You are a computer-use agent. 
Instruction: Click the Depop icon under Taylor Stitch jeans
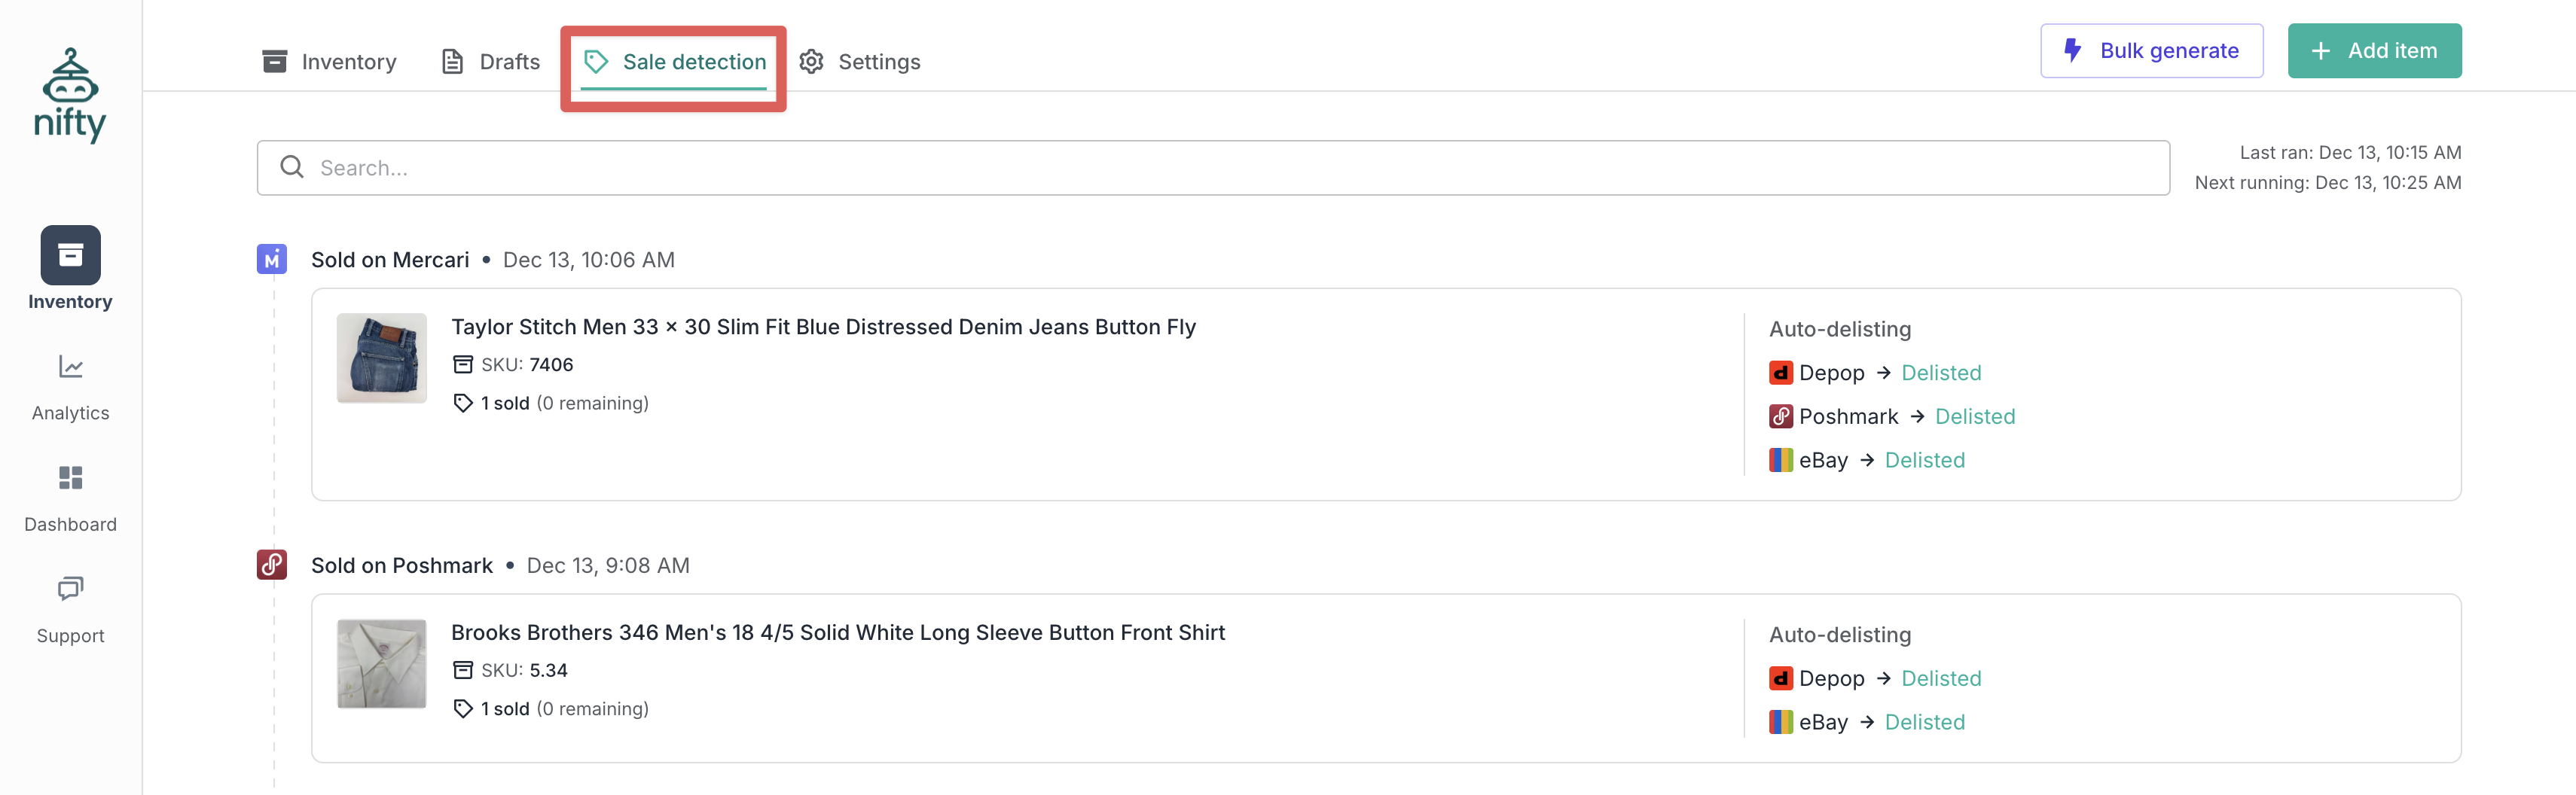coord(1780,373)
